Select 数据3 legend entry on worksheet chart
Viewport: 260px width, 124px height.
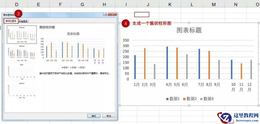coord(207,99)
